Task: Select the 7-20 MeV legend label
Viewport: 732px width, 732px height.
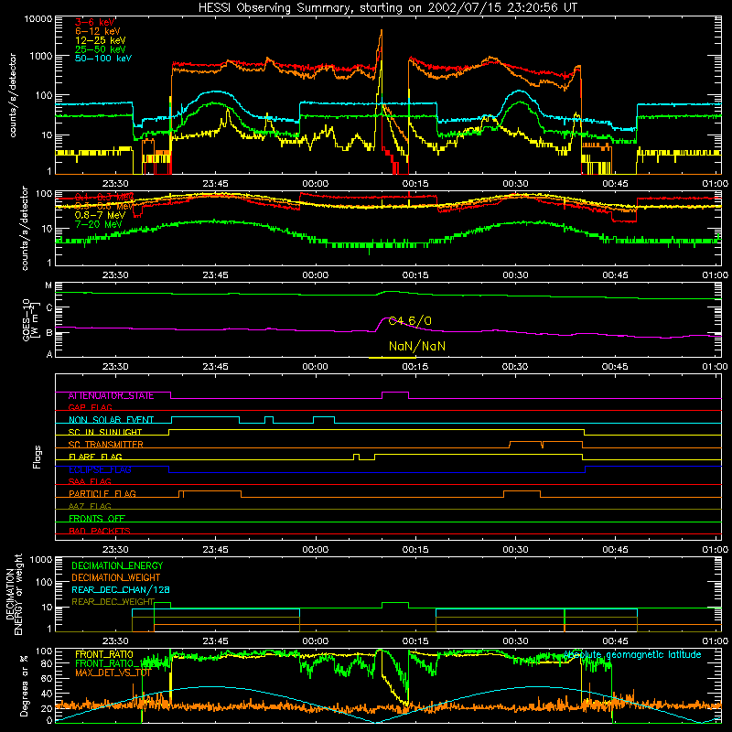Action: pyautogui.click(x=98, y=224)
